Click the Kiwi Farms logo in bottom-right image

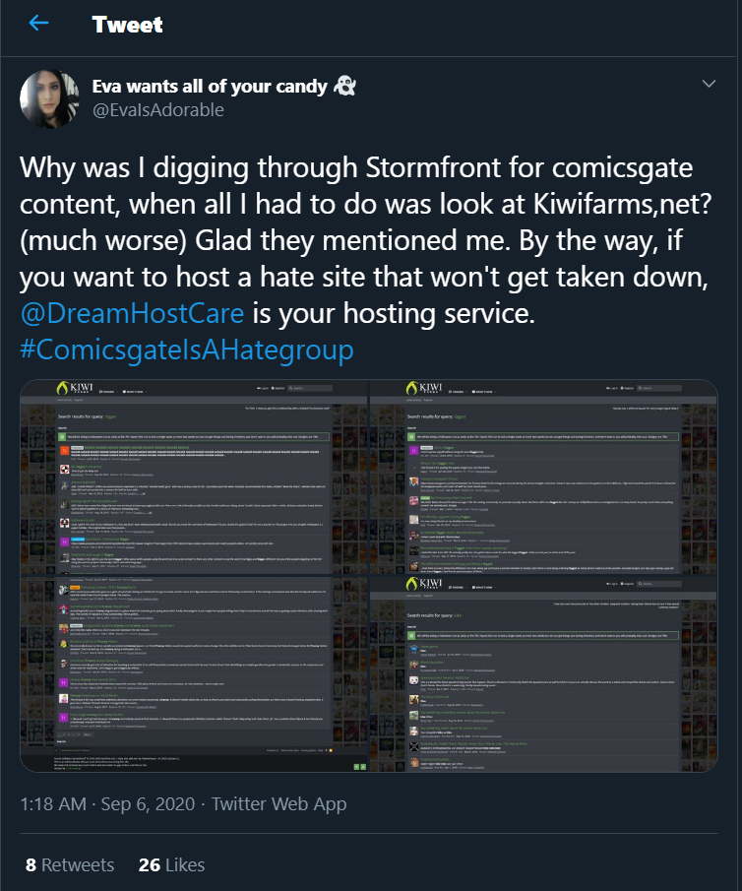424,584
